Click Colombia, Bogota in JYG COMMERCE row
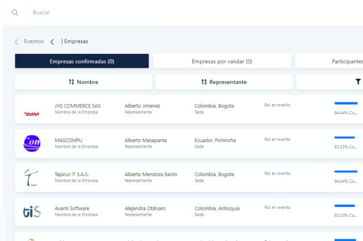 (x=214, y=106)
